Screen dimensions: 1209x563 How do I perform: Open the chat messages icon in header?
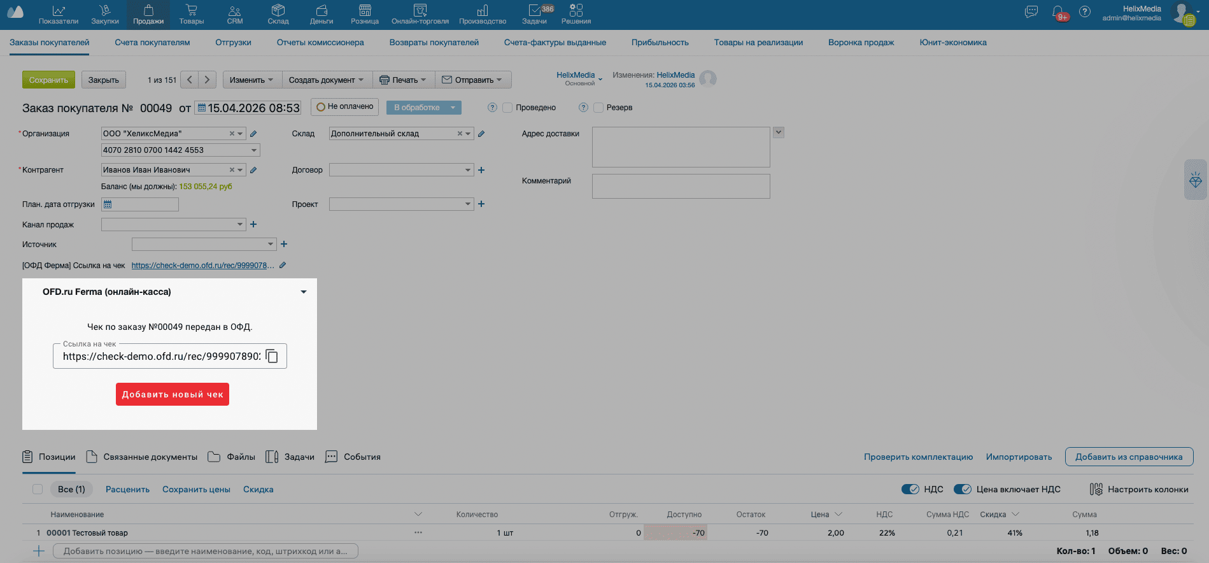pyautogui.click(x=1031, y=11)
